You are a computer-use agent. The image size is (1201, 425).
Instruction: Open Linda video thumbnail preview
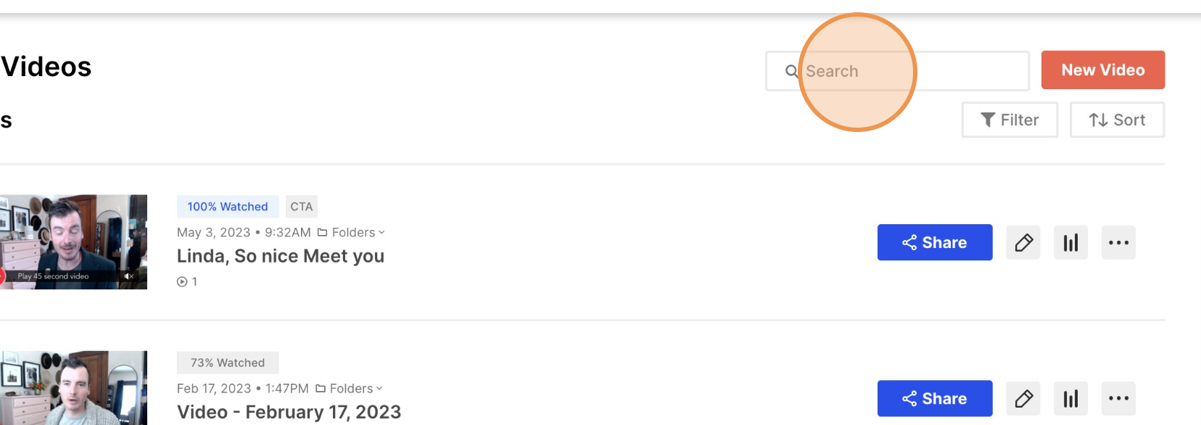pos(73,242)
